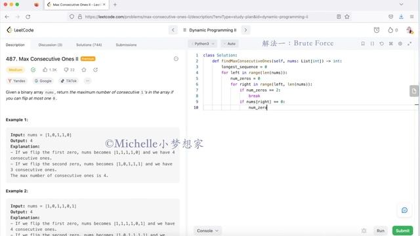Viewport: 420px width, 236px height.
Task: Save to Pocket from browser toolbar
Action: point(391,16)
